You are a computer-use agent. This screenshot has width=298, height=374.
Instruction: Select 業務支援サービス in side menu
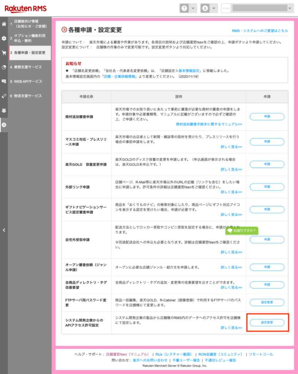(28, 67)
